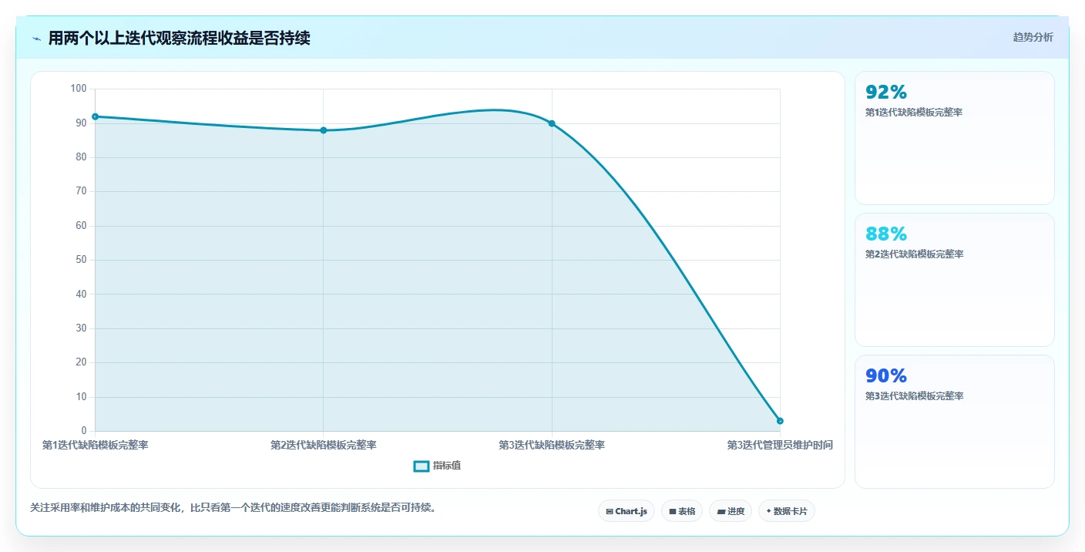Click the 92% value in the first card
Viewport: 1085px width, 552px height.
(x=886, y=93)
